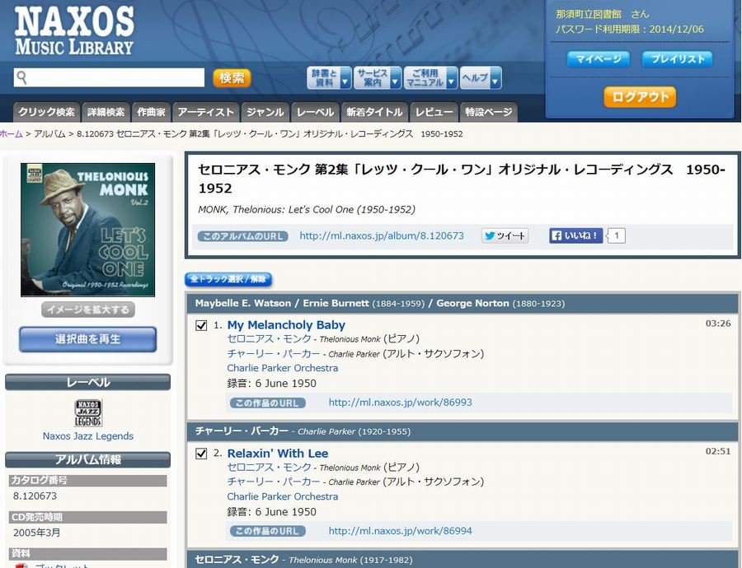Click この作品のURL label for track 1
742x568 pixels.
pos(268,403)
